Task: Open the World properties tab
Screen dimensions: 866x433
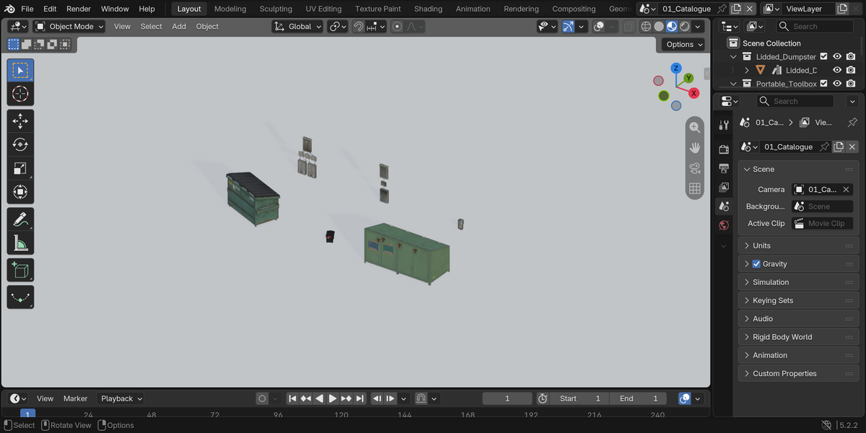Action: click(x=724, y=225)
